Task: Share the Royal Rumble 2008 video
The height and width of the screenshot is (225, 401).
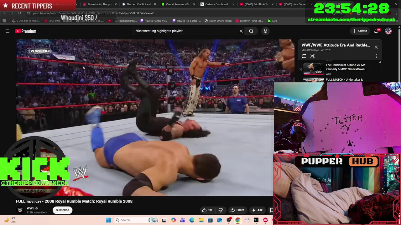Action: click(237, 210)
